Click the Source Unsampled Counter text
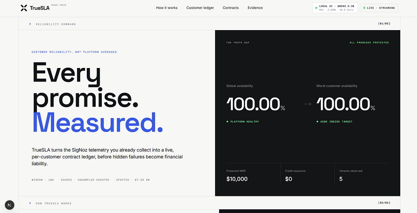417x213 pixels. click(85, 180)
